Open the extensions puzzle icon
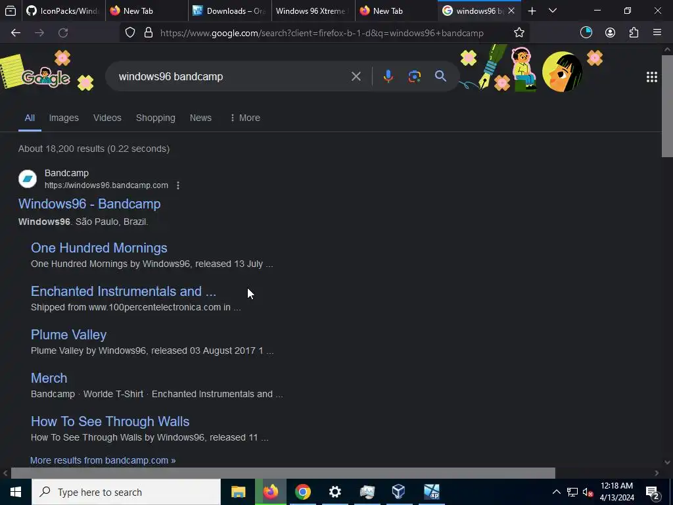The image size is (673, 505). click(634, 33)
